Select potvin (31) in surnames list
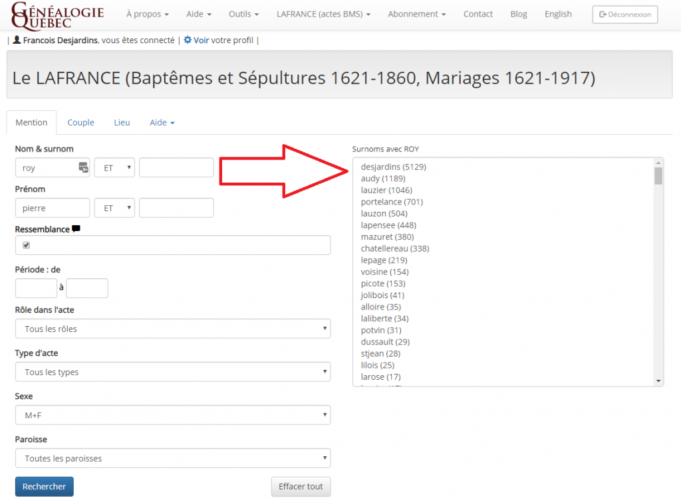This screenshot has width=681, height=500. point(381,331)
